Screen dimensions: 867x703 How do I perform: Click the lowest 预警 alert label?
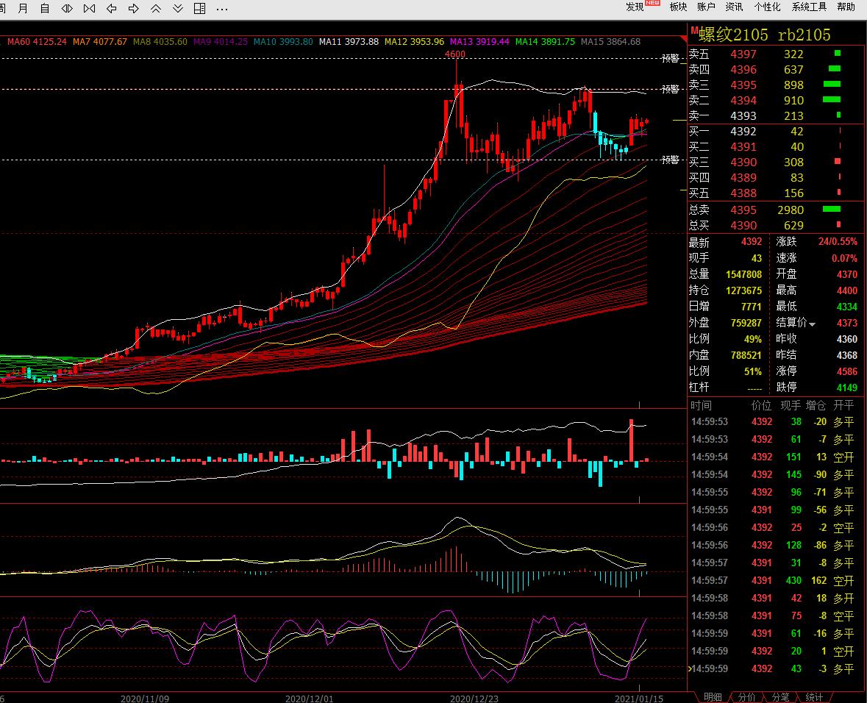click(x=670, y=160)
